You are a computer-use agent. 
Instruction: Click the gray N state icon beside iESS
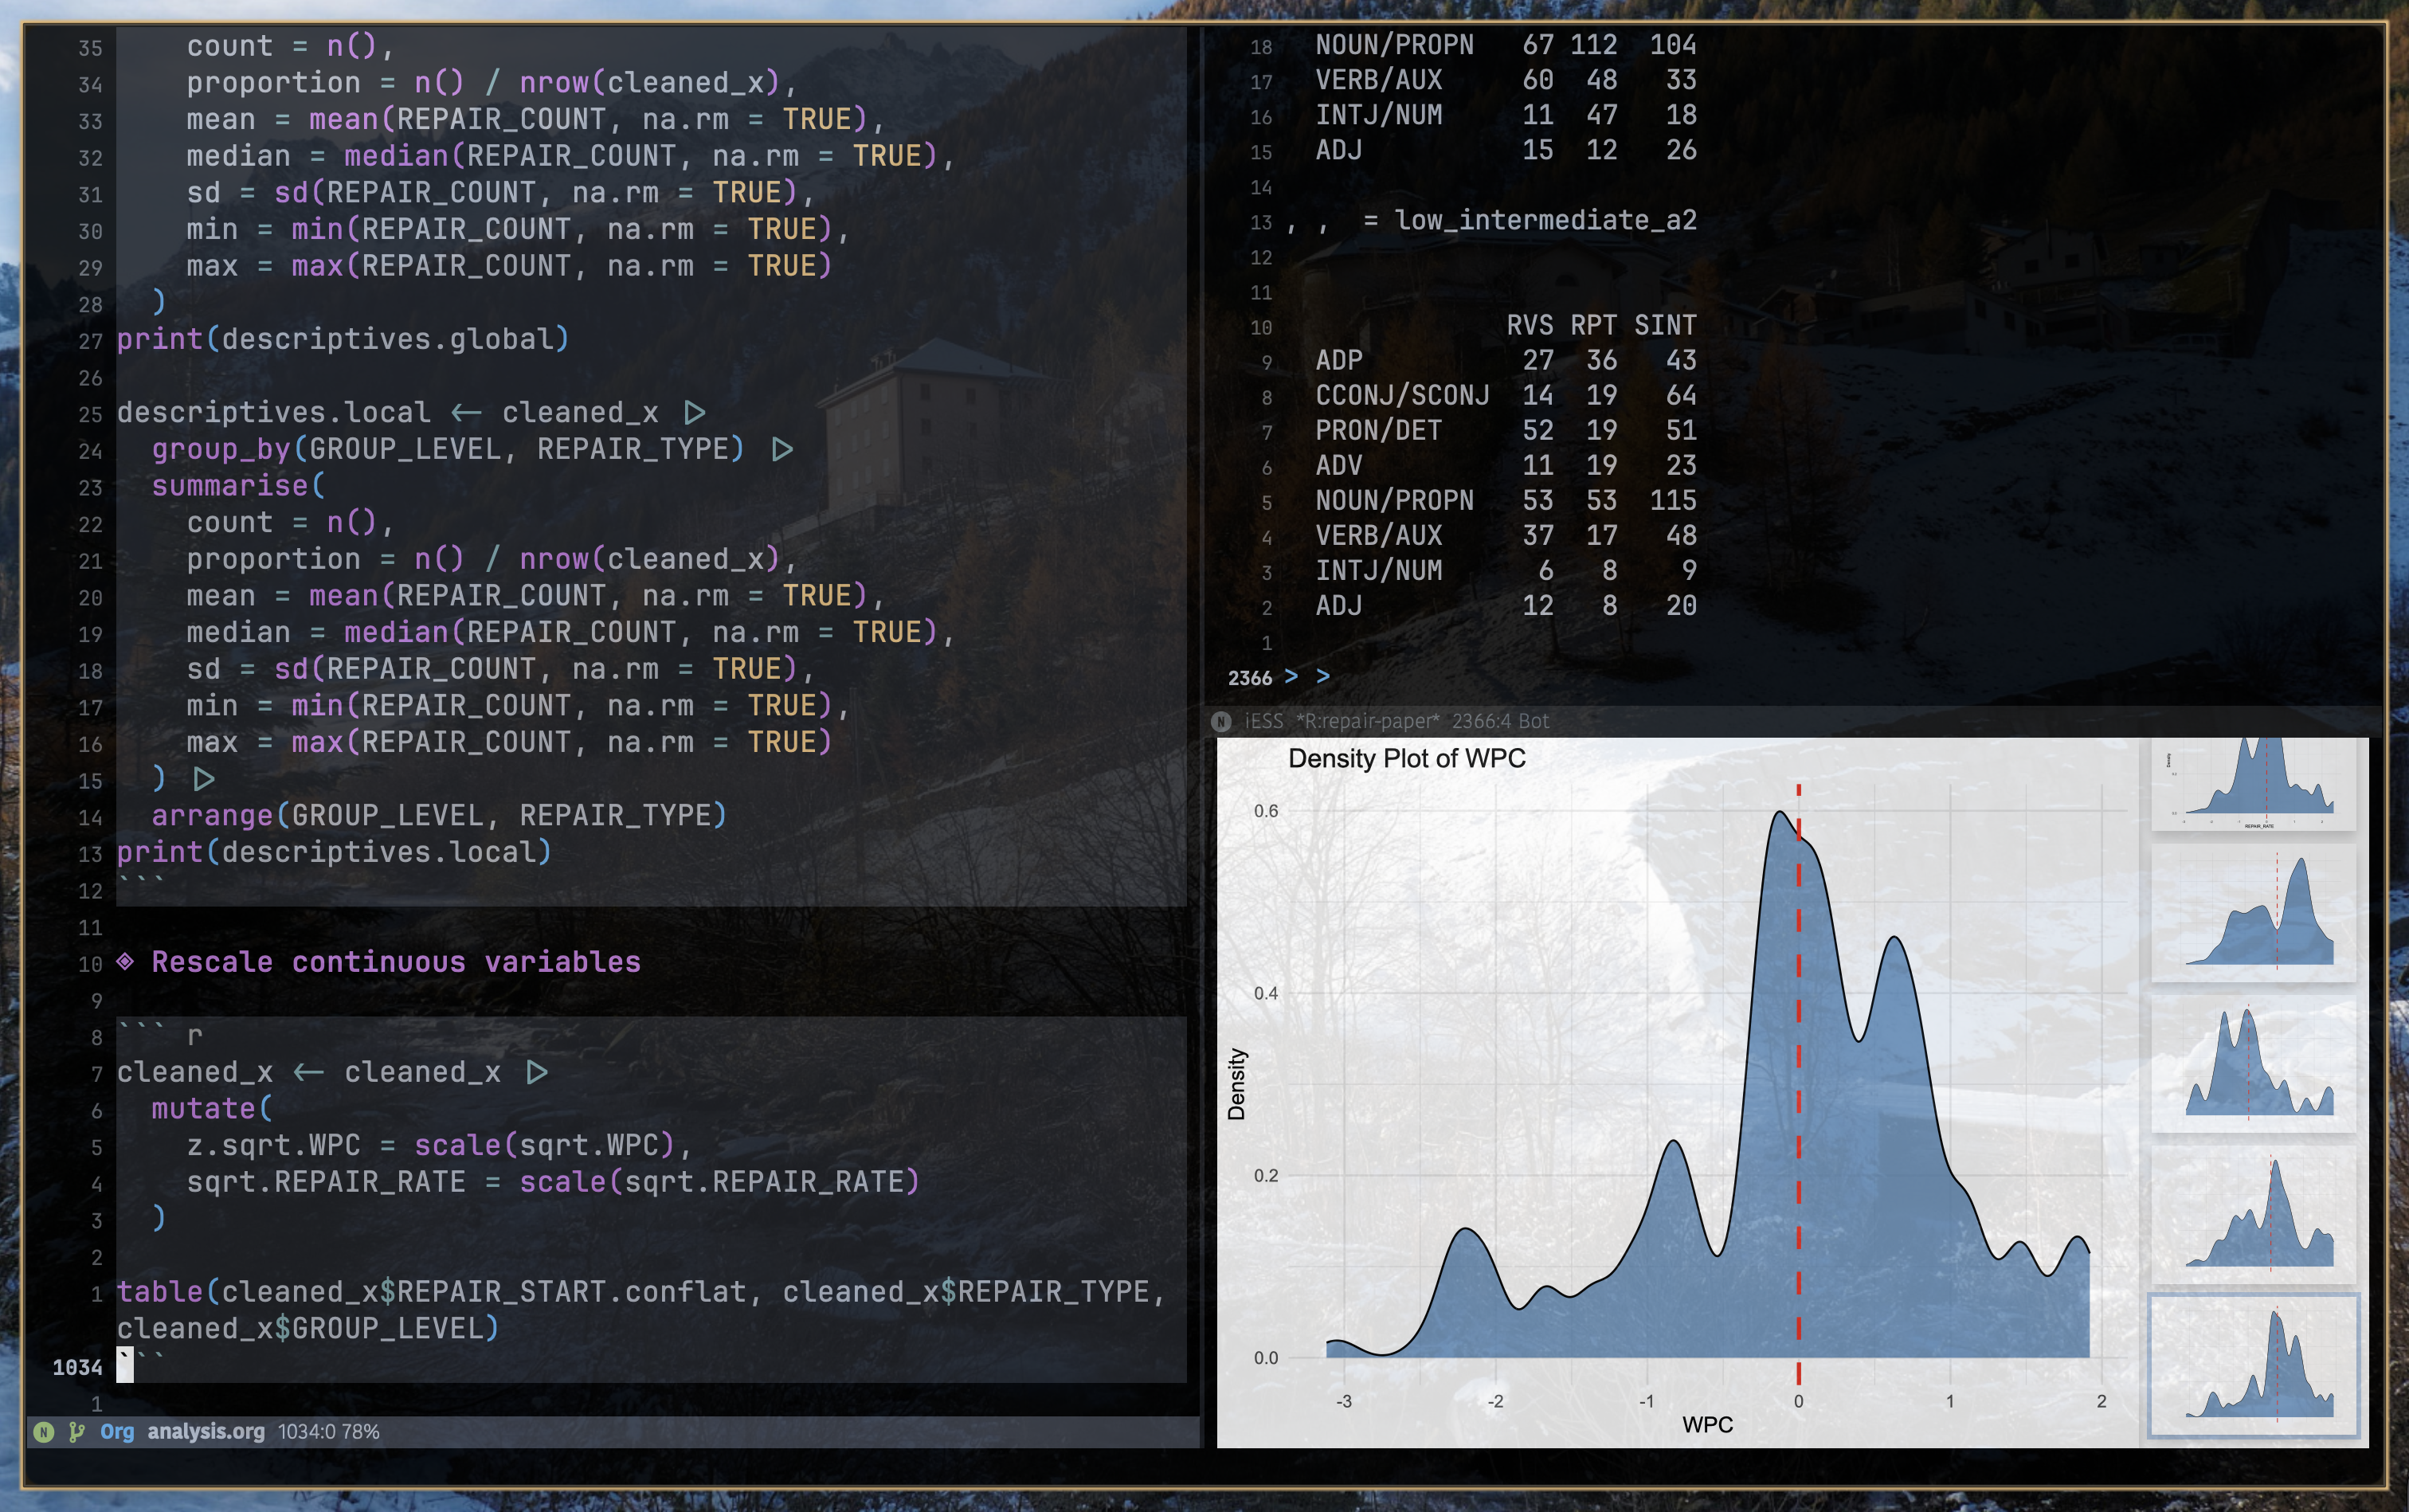[x=1221, y=721]
